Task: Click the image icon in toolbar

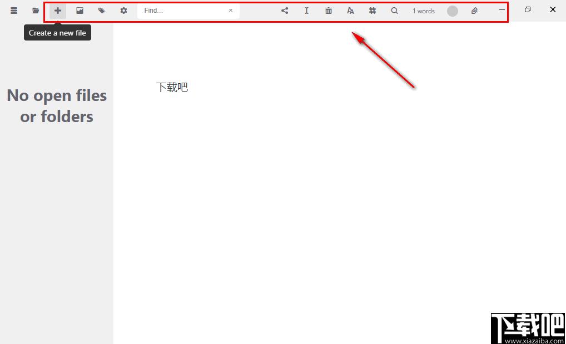Action: (x=80, y=11)
